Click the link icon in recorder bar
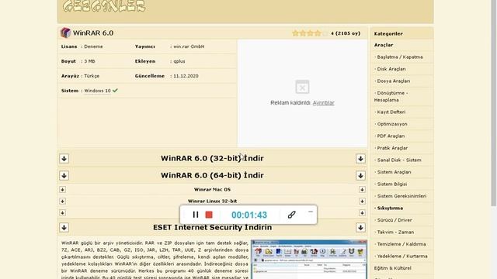The image size is (497, 279). coord(292,215)
